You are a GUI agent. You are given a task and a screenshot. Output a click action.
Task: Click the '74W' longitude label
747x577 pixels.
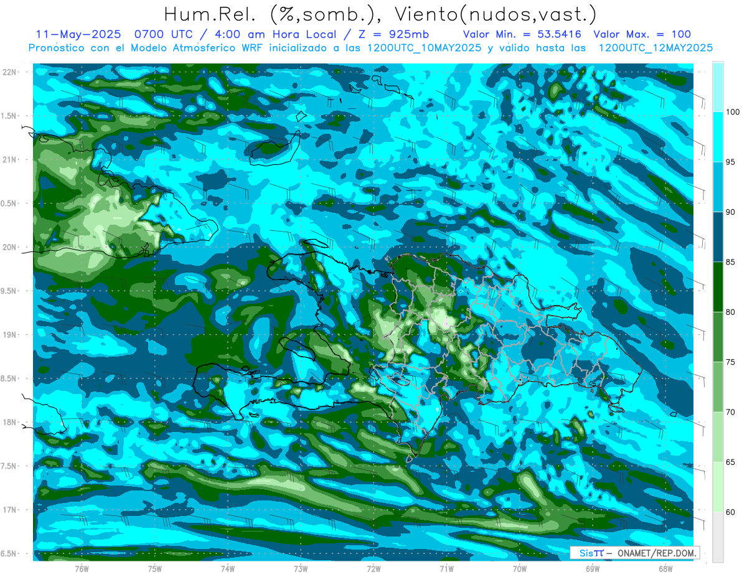pos(228,568)
